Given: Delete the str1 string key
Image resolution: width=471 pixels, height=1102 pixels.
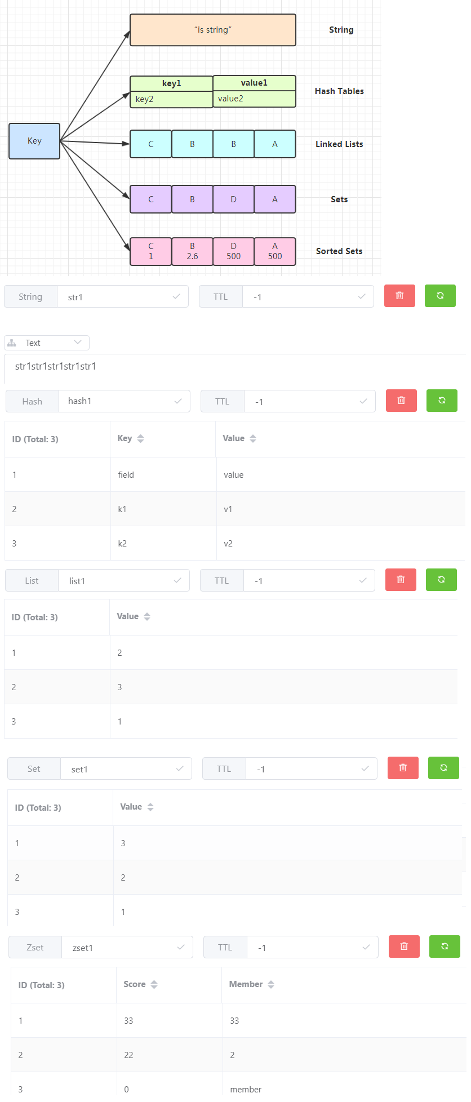Looking at the screenshot, I should pos(399,296).
